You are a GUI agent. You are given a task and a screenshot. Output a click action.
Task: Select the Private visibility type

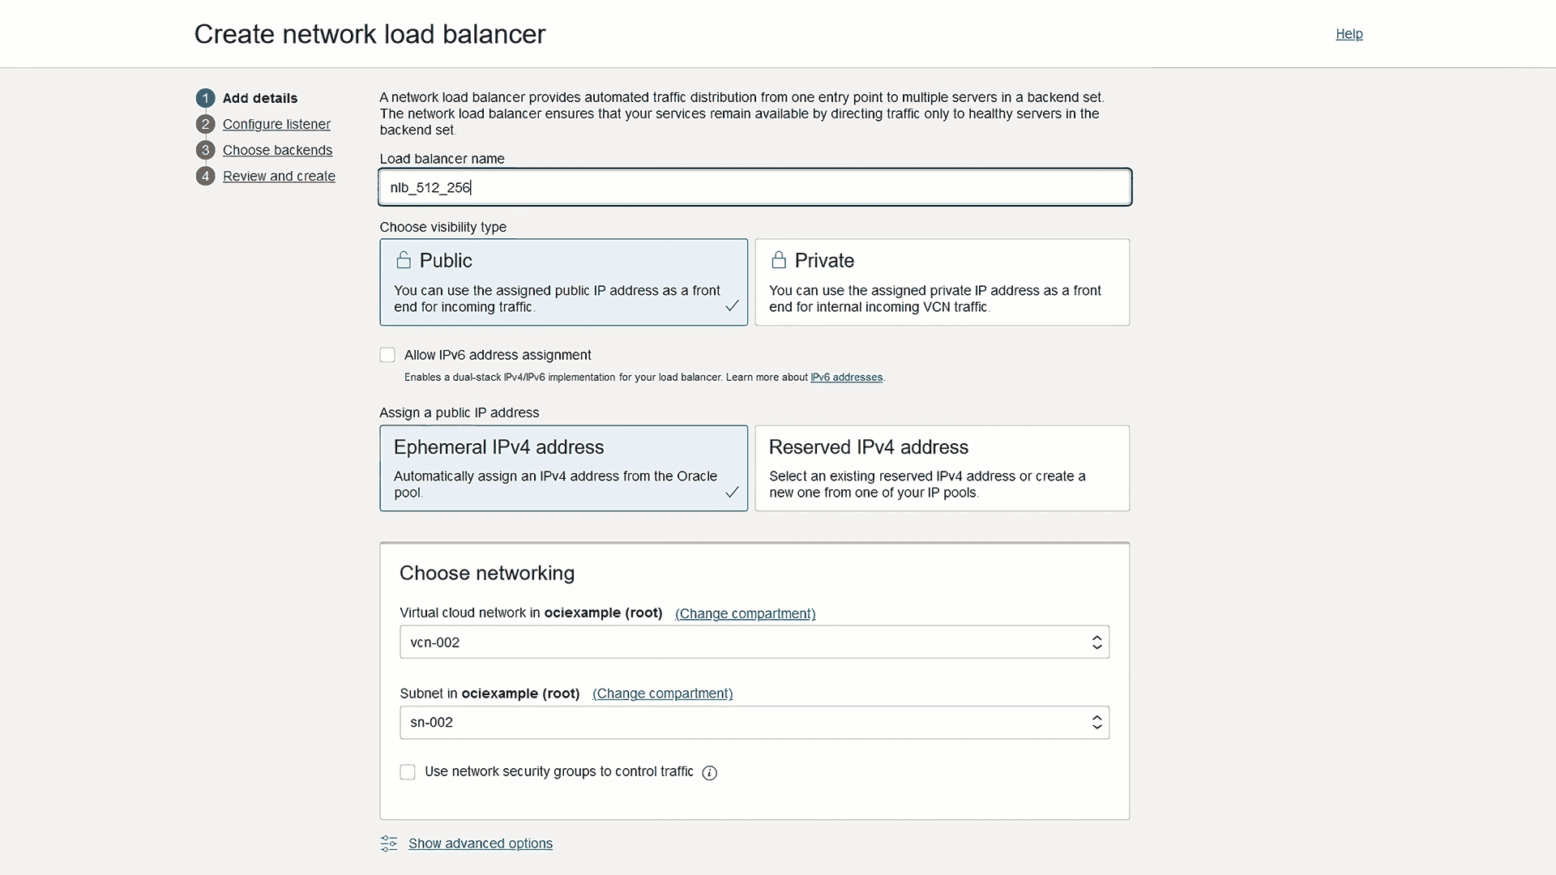click(x=942, y=282)
